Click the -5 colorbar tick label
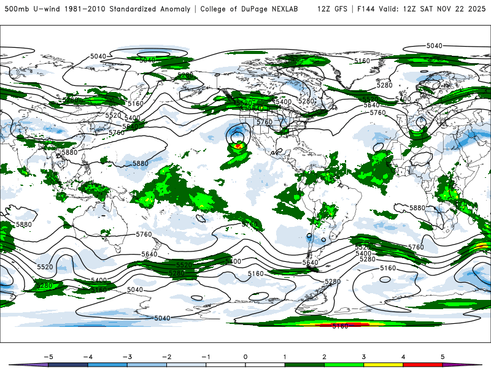The height and width of the screenshot is (368, 491). point(48,357)
